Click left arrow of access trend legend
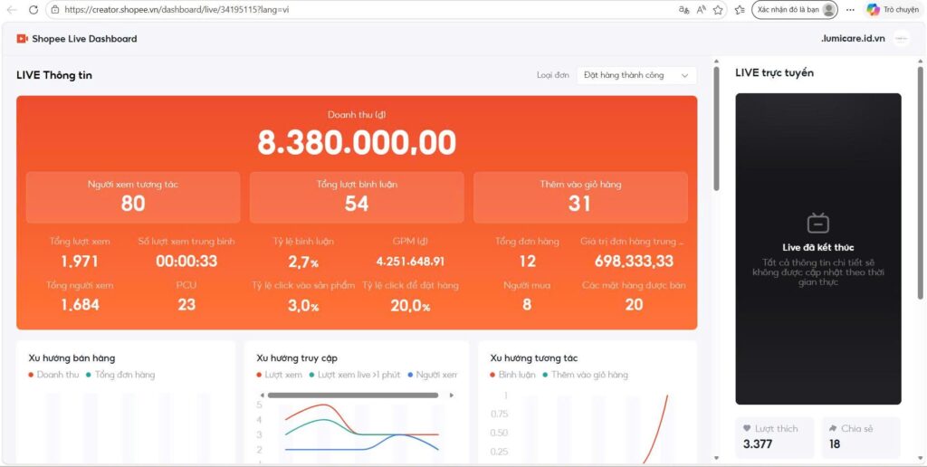The width and height of the screenshot is (927, 467). (262, 395)
